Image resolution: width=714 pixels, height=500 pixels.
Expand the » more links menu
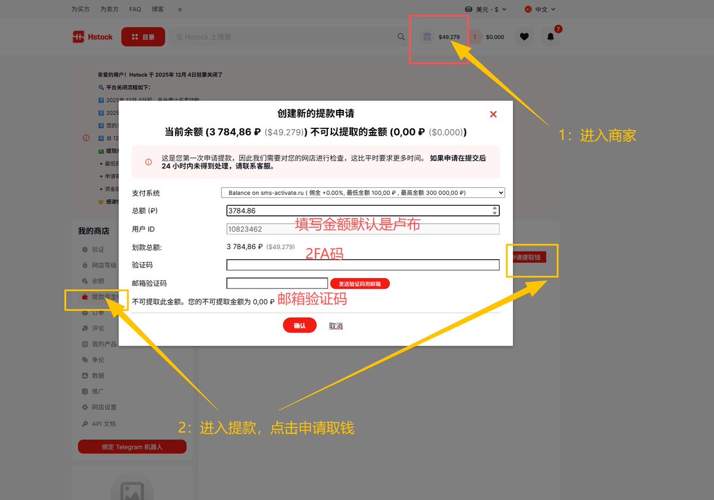(180, 10)
